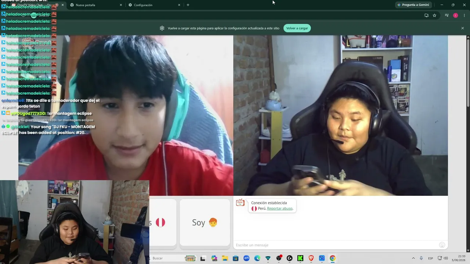Click the settings gear in notification bar
Image resolution: width=470 pixels, height=264 pixels.
[x=162, y=28]
